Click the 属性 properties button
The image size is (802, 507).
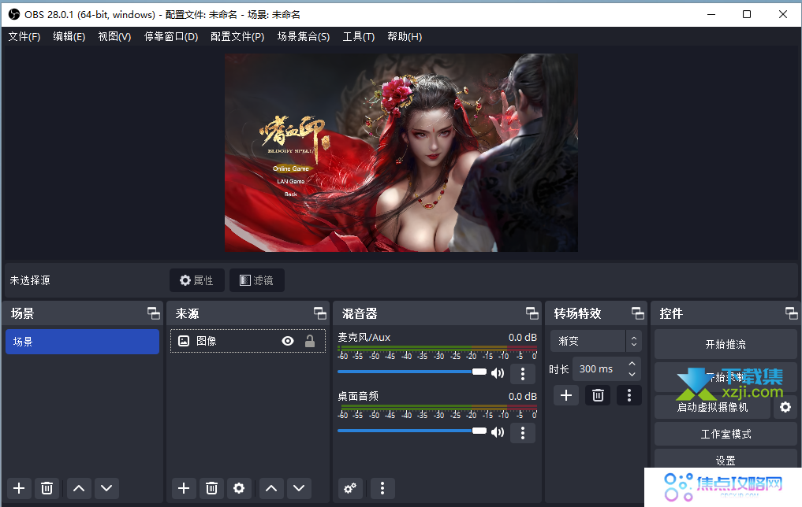(197, 280)
